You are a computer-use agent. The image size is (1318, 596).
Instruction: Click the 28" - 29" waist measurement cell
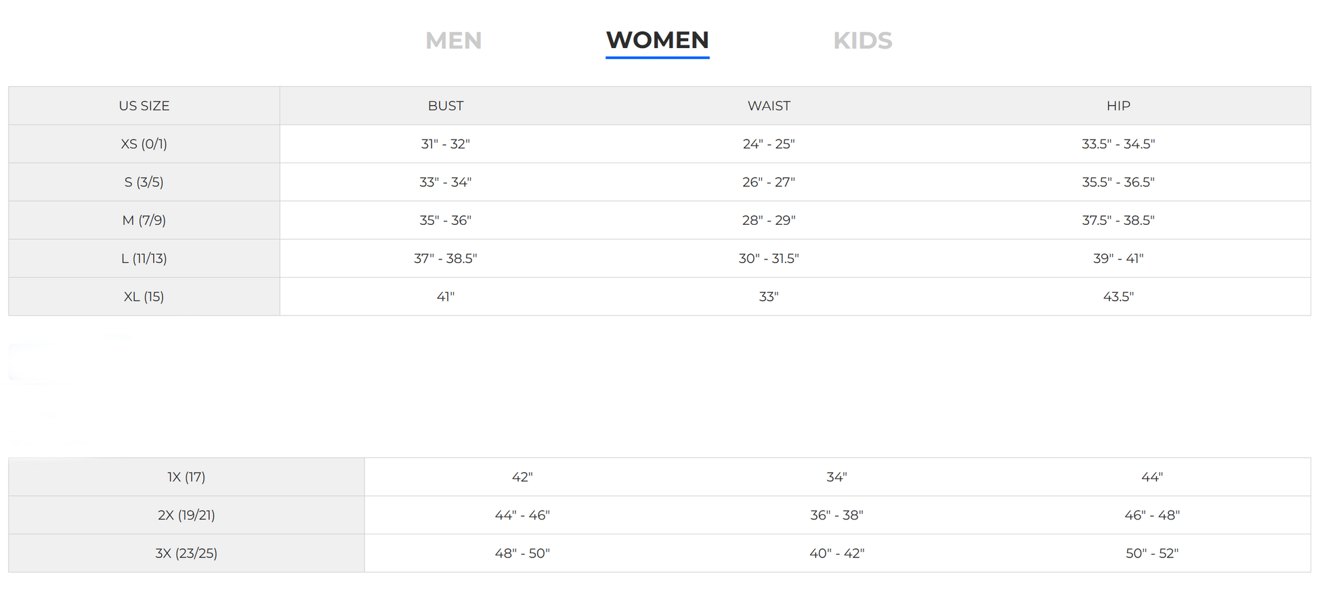tap(769, 220)
